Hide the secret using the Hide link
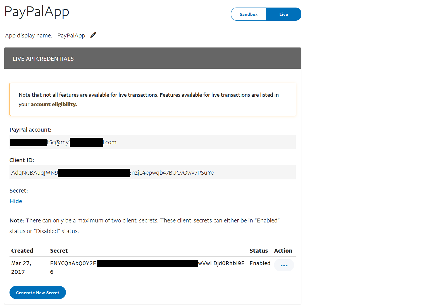429x306 pixels. coord(16,201)
